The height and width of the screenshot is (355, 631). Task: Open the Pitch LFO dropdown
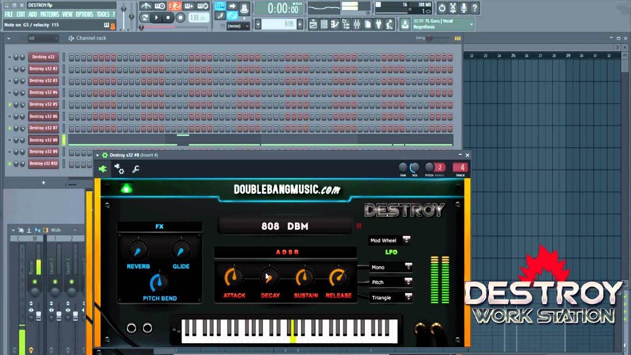[391, 282]
